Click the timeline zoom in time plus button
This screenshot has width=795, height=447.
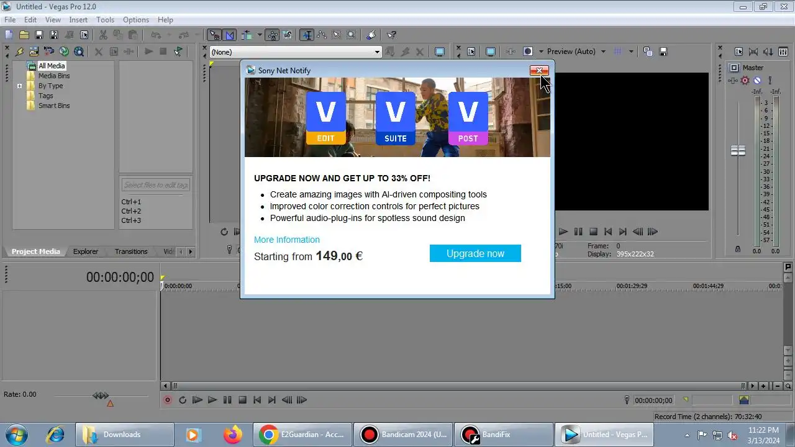(763, 386)
